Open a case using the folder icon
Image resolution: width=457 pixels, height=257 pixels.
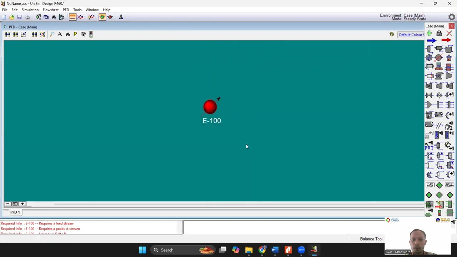[12, 17]
